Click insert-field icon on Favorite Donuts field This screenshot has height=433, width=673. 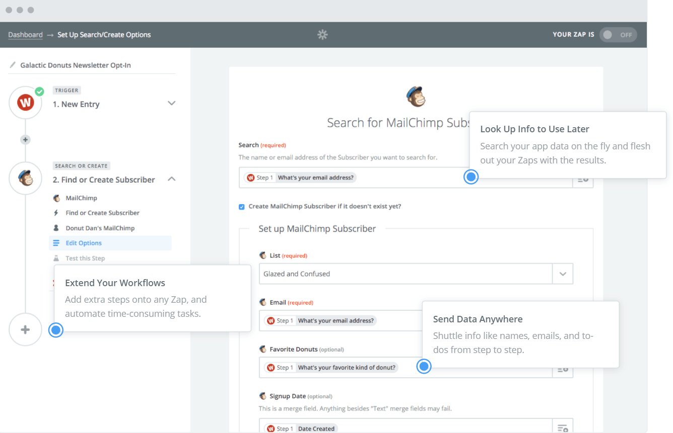pyautogui.click(x=563, y=369)
